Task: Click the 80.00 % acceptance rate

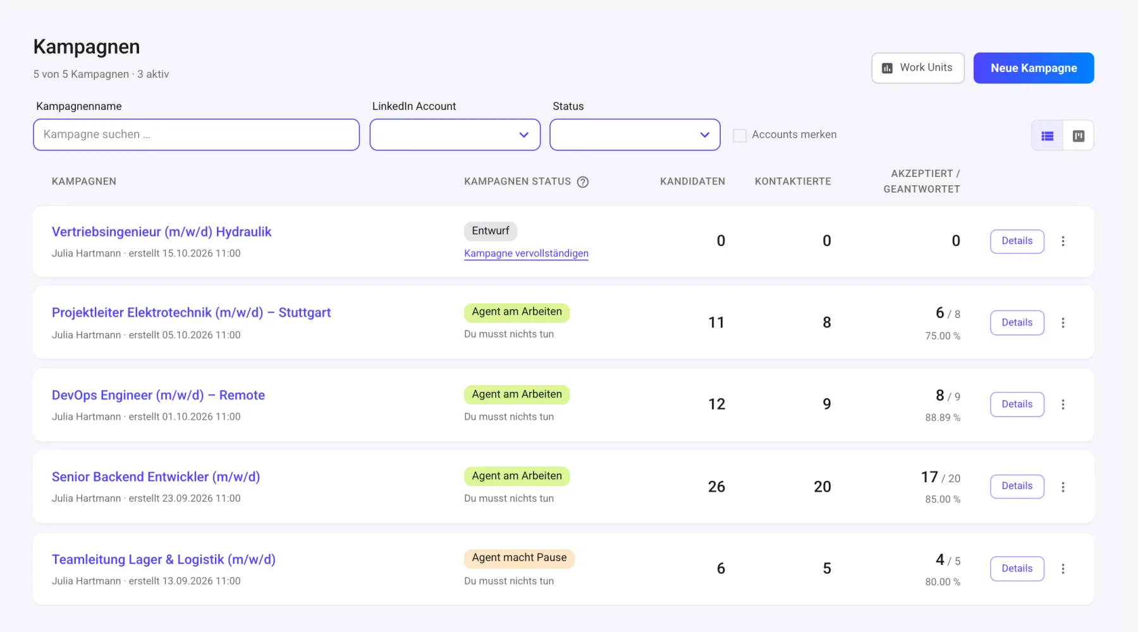Action: (x=943, y=582)
